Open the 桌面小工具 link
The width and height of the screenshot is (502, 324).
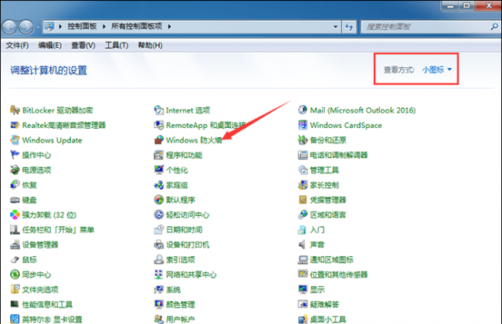[327, 319]
